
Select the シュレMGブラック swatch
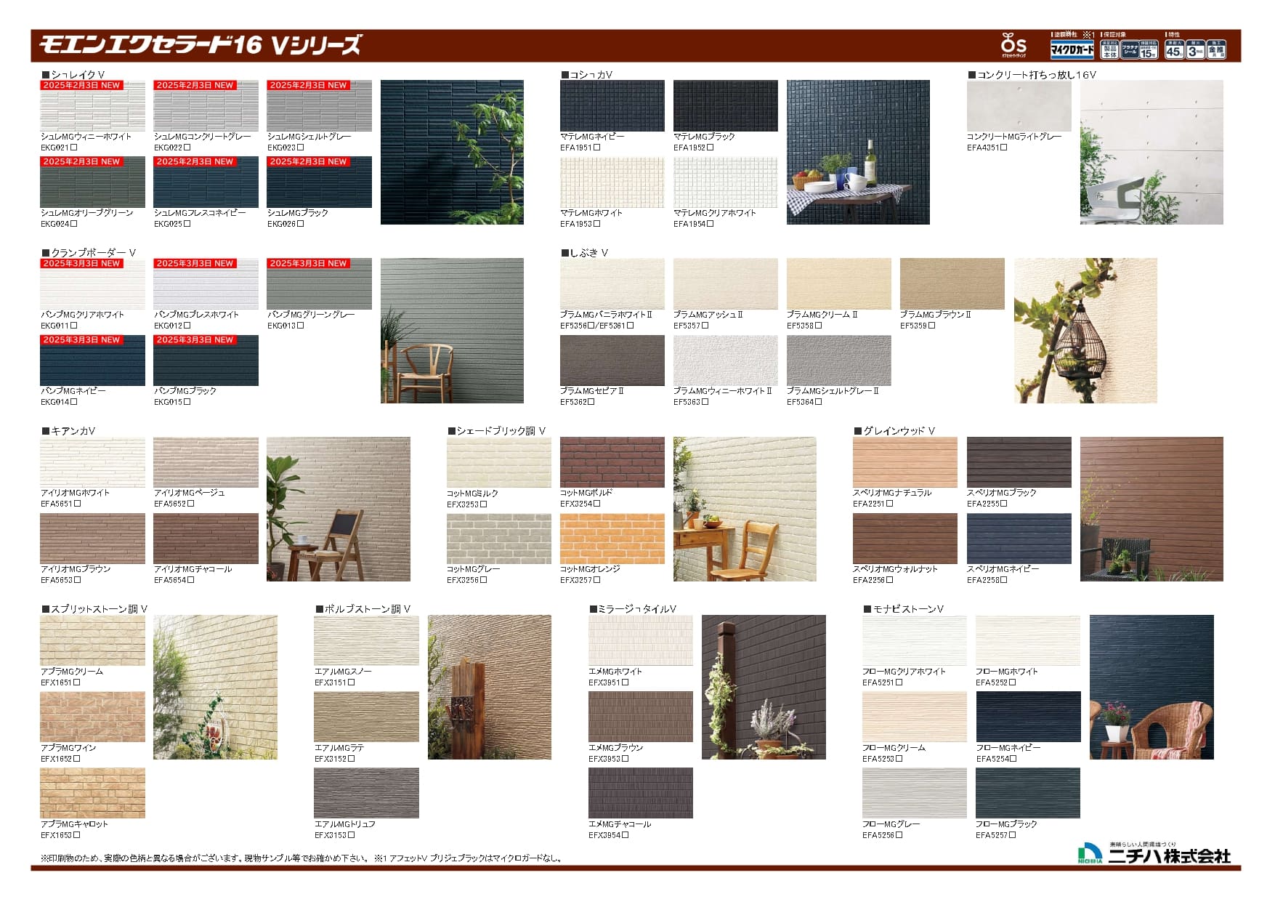click(319, 182)
